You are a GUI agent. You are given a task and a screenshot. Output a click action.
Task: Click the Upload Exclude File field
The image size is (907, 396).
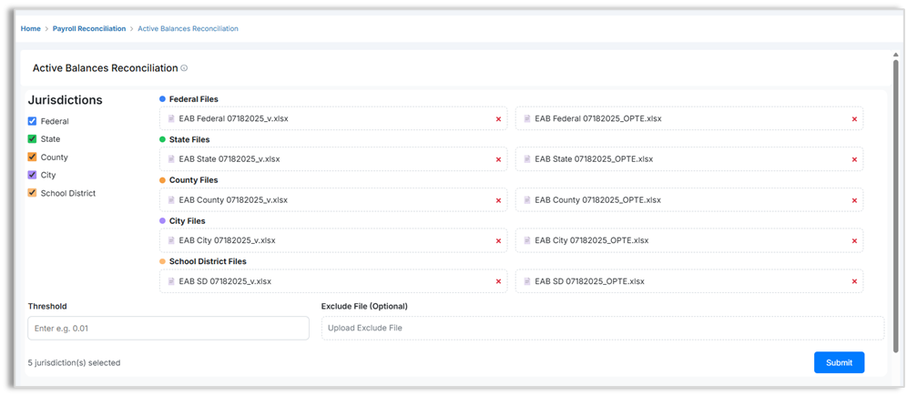[602, 328]
